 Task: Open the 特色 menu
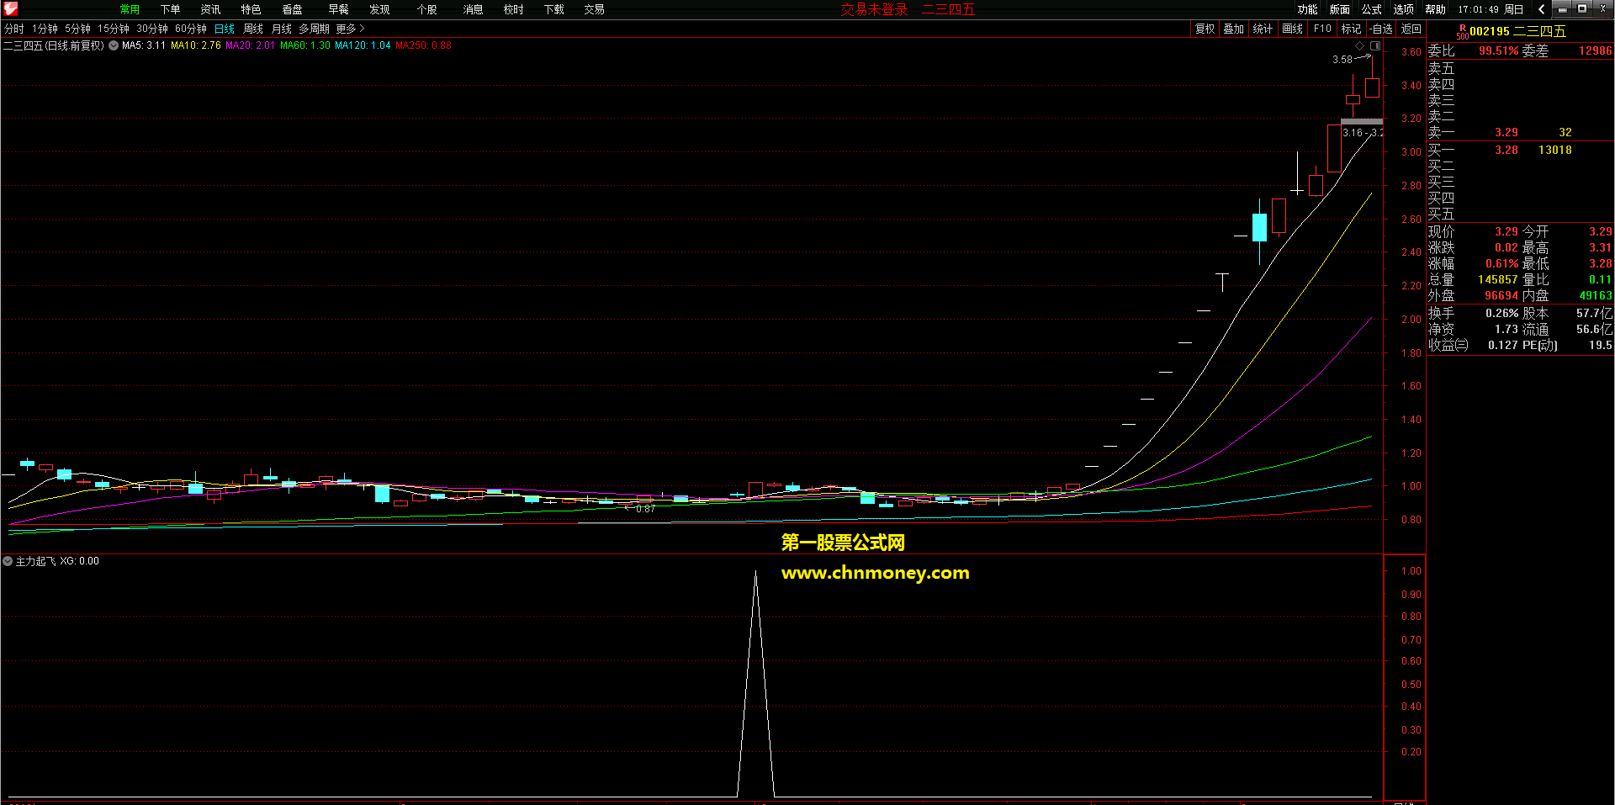251,9
